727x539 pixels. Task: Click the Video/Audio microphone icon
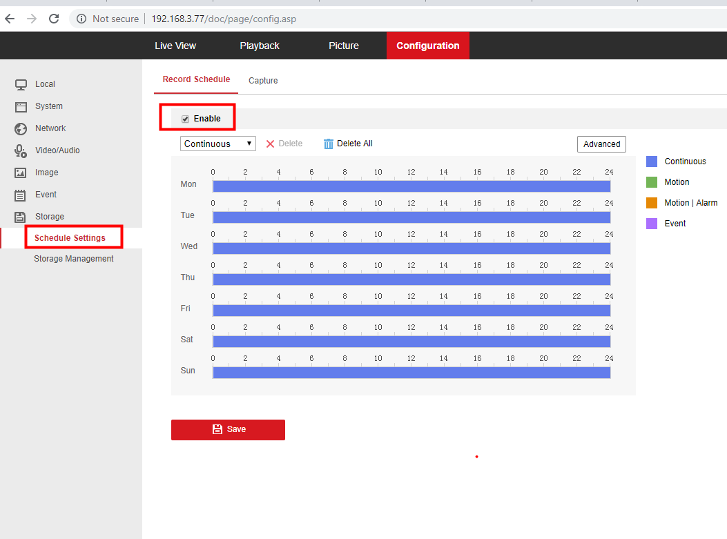click(21, 150)
